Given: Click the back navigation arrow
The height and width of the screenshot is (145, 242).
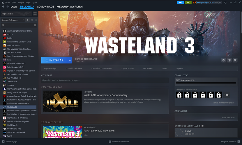Looking at the screenshot, I should (3, 7).
